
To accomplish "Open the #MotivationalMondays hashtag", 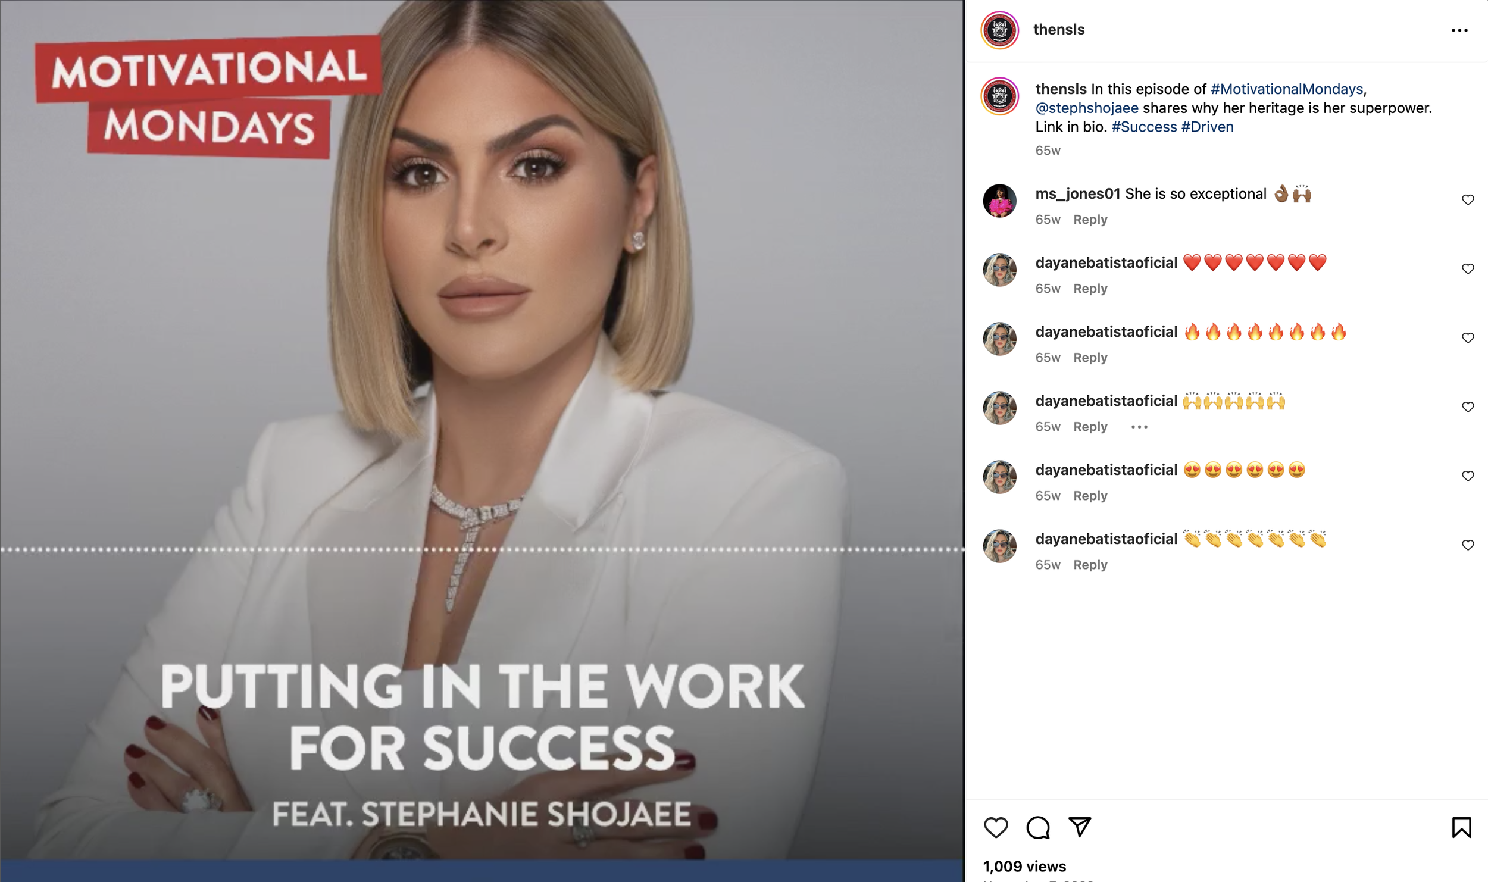I will click(x=1286, y=89).
